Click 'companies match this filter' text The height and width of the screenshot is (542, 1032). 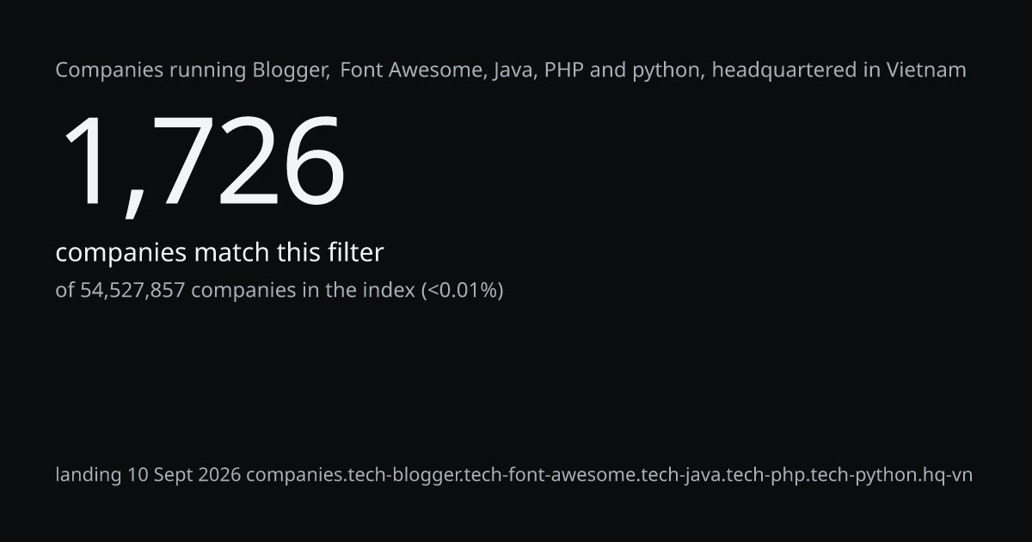[x=219, y=253]
